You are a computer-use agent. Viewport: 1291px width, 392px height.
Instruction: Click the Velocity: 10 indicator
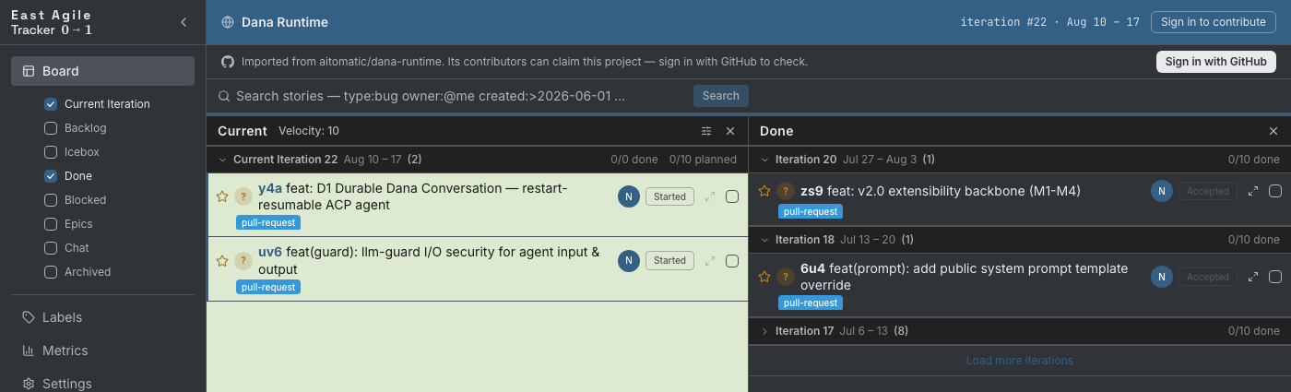click(309, 131)
